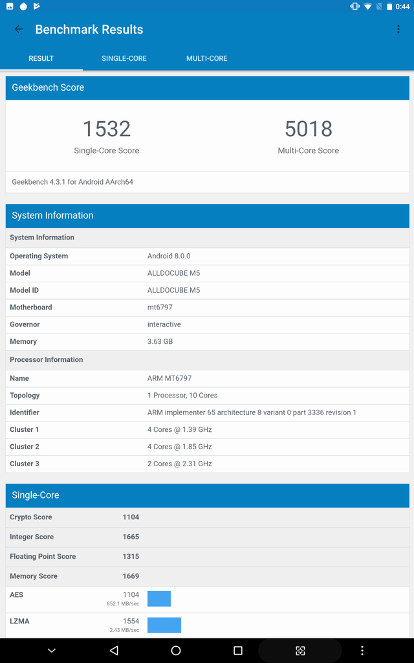Screen dimensions: 414x663
Task: Tap the System Information blue header
Action: pos(208,216)
